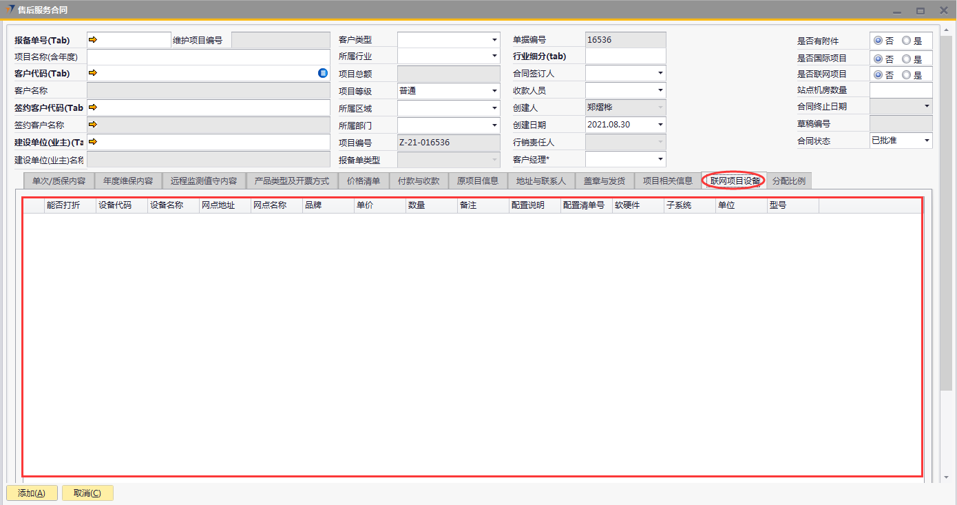Click the orange arrow in 签约客户名称 field
957x505 pixels.
click(x=93, y=125)
